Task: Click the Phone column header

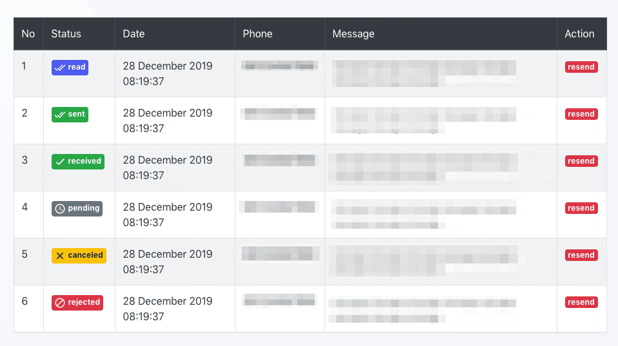Action: click(x=257, y=34)
